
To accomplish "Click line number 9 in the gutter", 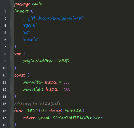I will [x=5, y=61].
